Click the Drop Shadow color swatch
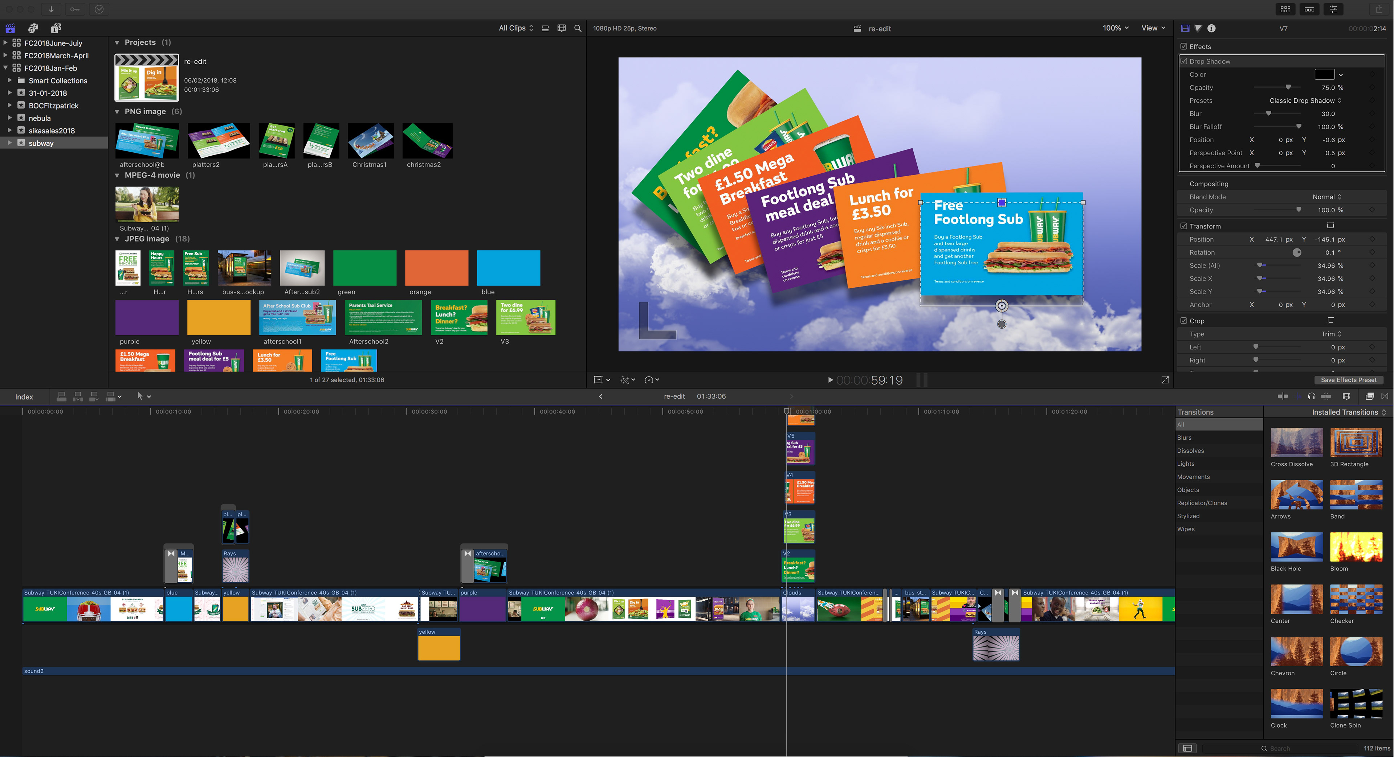 pos(1324,74)
